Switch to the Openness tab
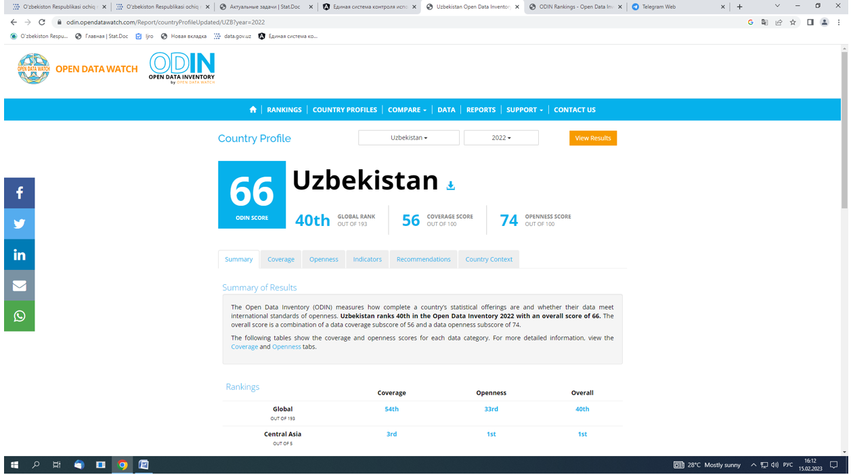851x475 pixels. (324, 259)
